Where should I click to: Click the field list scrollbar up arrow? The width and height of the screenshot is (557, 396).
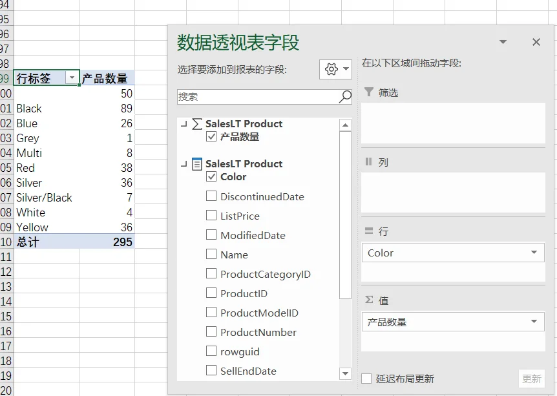[x=345, y=125]
